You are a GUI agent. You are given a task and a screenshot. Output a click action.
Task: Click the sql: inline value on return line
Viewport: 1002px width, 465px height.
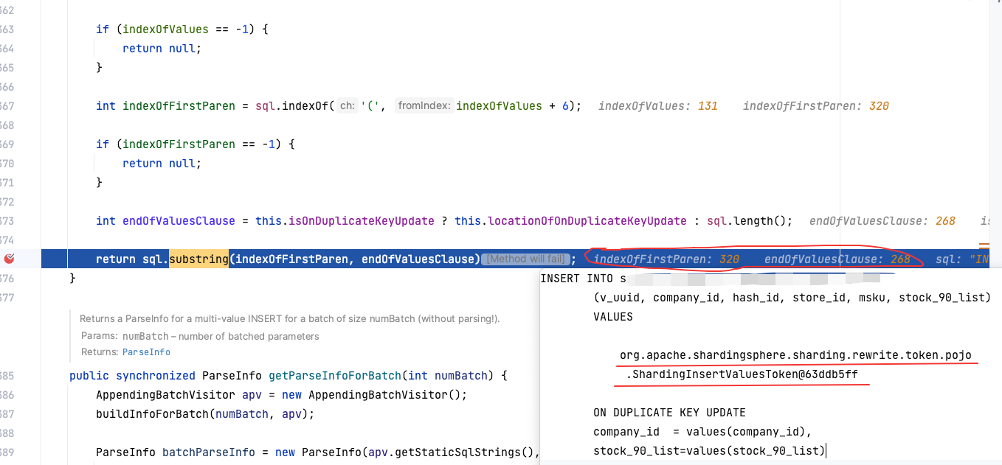coord(961,259)
